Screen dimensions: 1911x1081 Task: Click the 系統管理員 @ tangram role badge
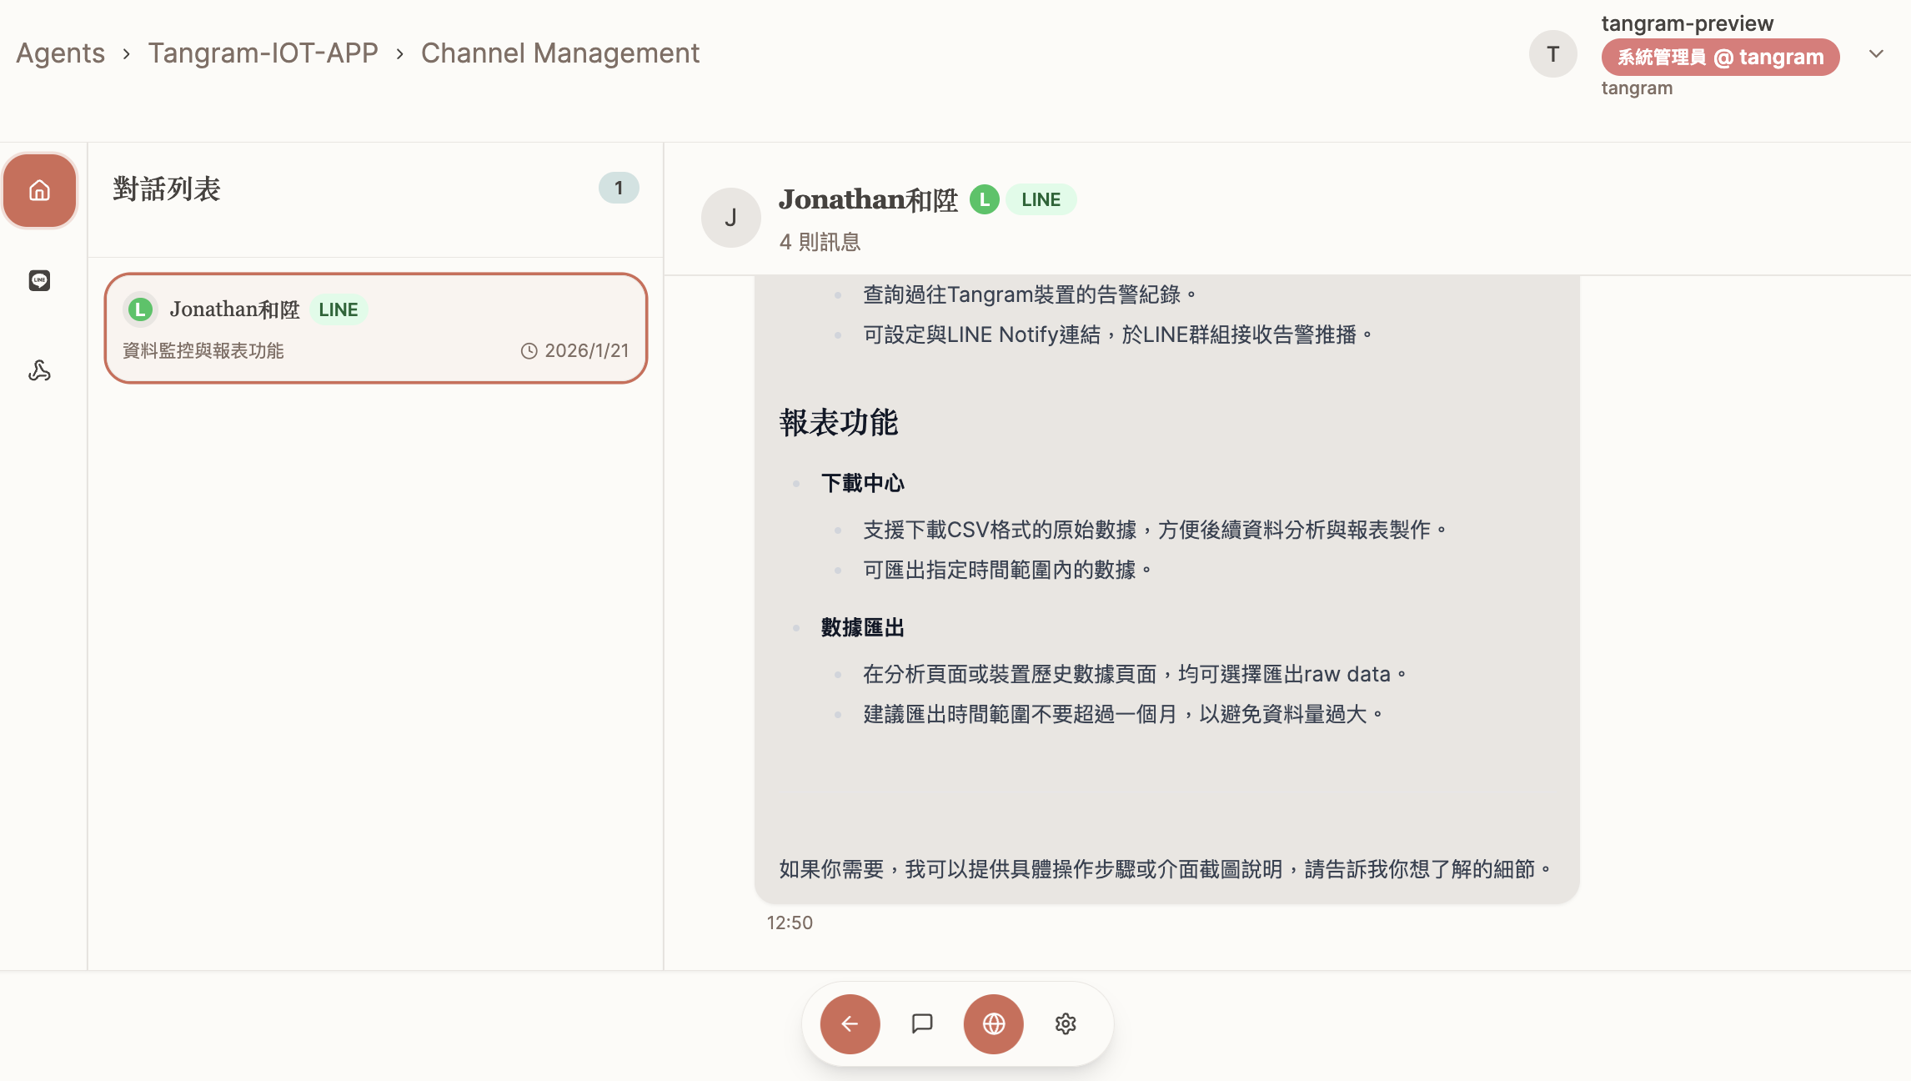[1720, 57]
